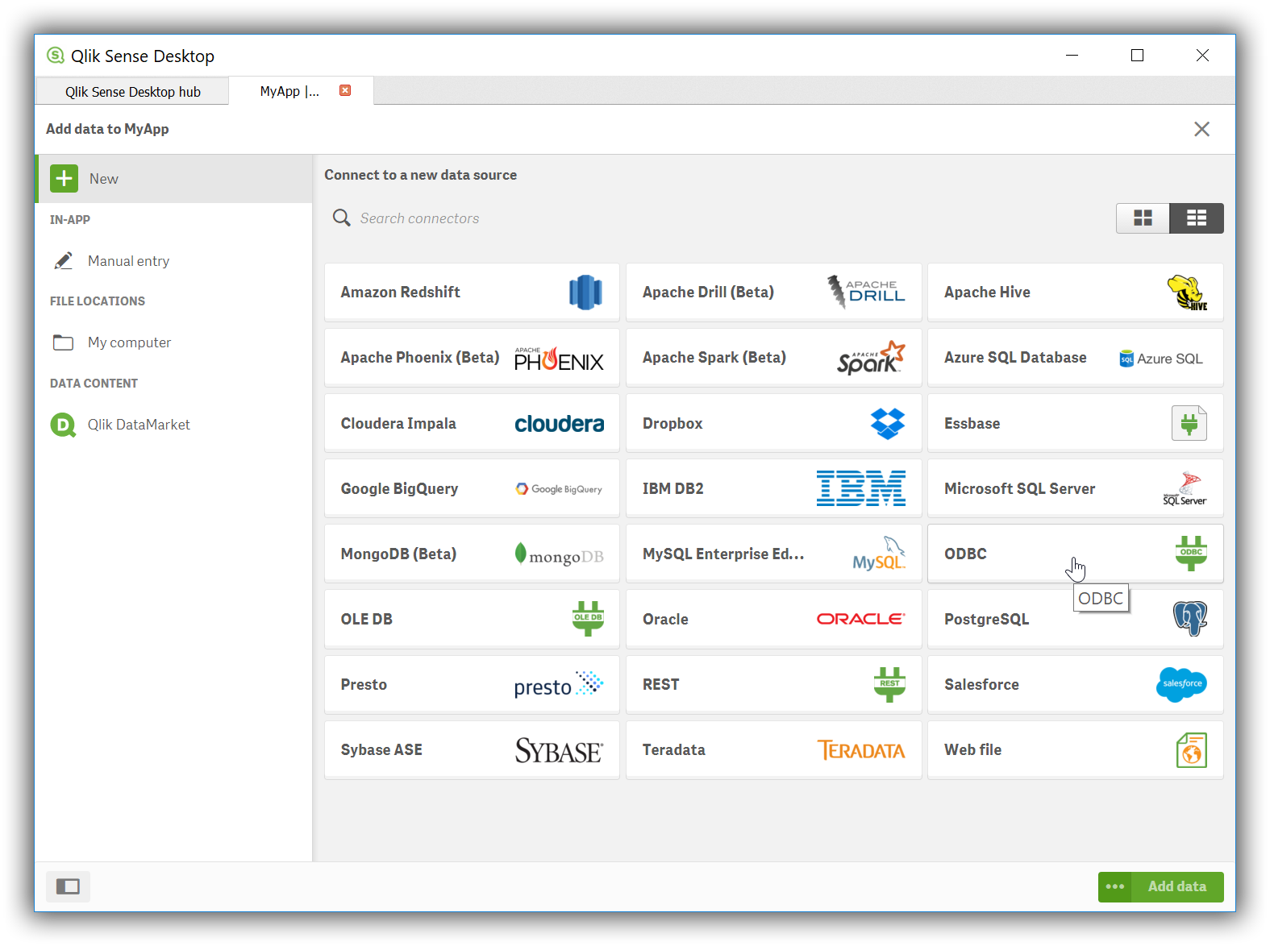Select the ODBC plug icon
This screenshot has width=1270, height=946.
1190,554
